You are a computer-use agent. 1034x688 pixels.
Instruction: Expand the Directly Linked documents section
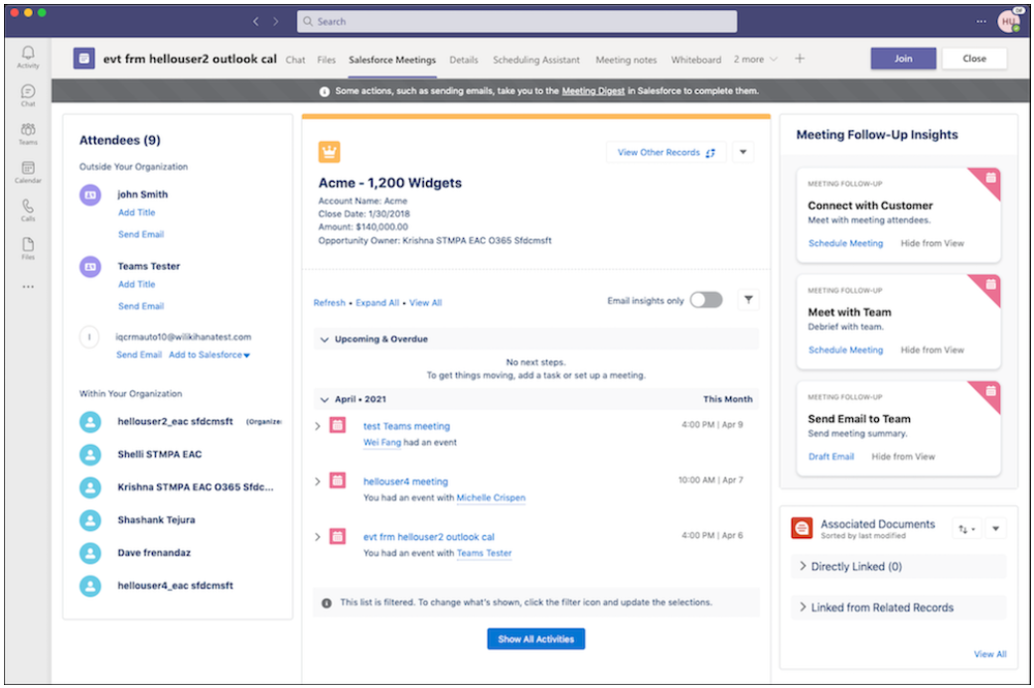(804, 567)
